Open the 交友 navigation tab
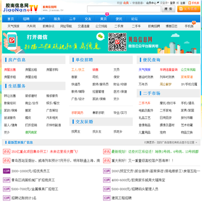Image resolution: width=202 pixels, height=202 pixels. coord(88,19)
